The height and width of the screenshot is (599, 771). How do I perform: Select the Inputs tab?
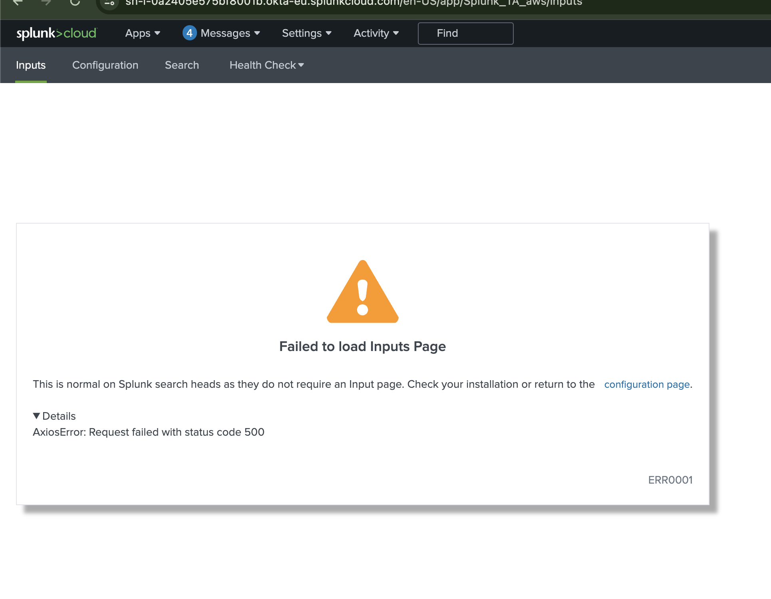pos(31,65)
